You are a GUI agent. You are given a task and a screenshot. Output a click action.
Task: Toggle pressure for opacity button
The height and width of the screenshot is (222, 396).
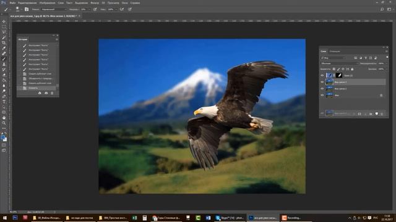point(95,9)
